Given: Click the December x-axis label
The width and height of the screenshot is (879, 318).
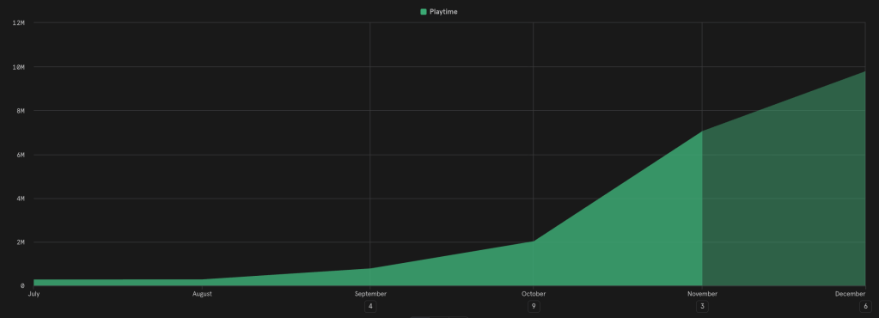Looking at the screenshot, I should point(850,294).
